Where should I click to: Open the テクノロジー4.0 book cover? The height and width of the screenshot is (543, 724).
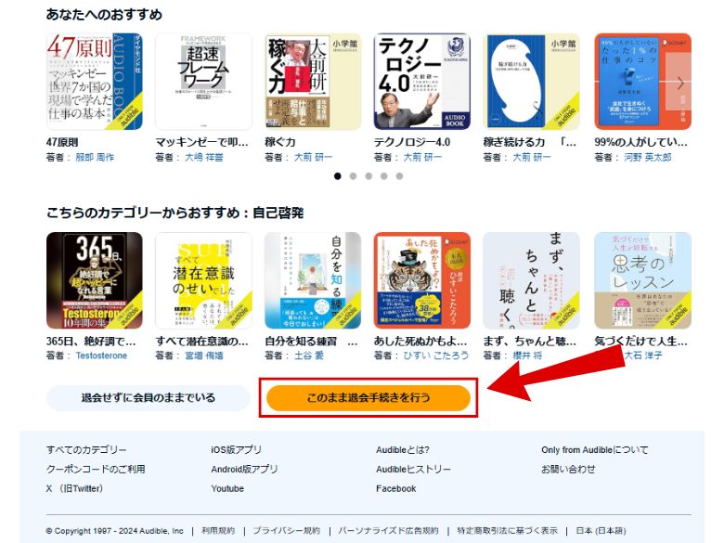pyautogui.click(x=422, y=82)
